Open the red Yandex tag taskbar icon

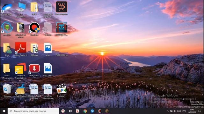[78, 111]
